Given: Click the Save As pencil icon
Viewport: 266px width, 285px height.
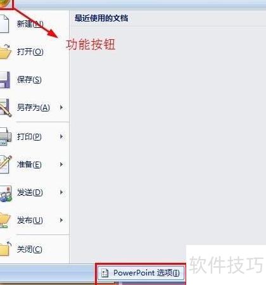Looking at the screenshot, I should (x=6, y=108).
